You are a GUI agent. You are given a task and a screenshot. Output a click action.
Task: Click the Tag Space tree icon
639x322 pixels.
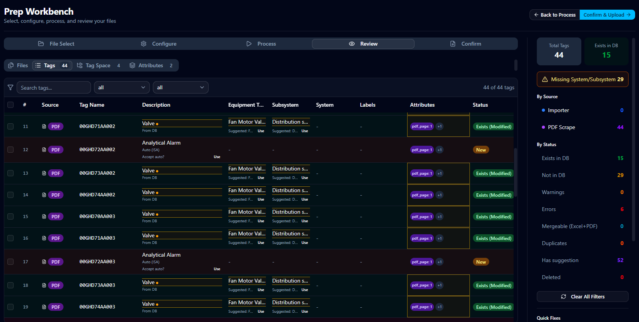pos(80,65)
